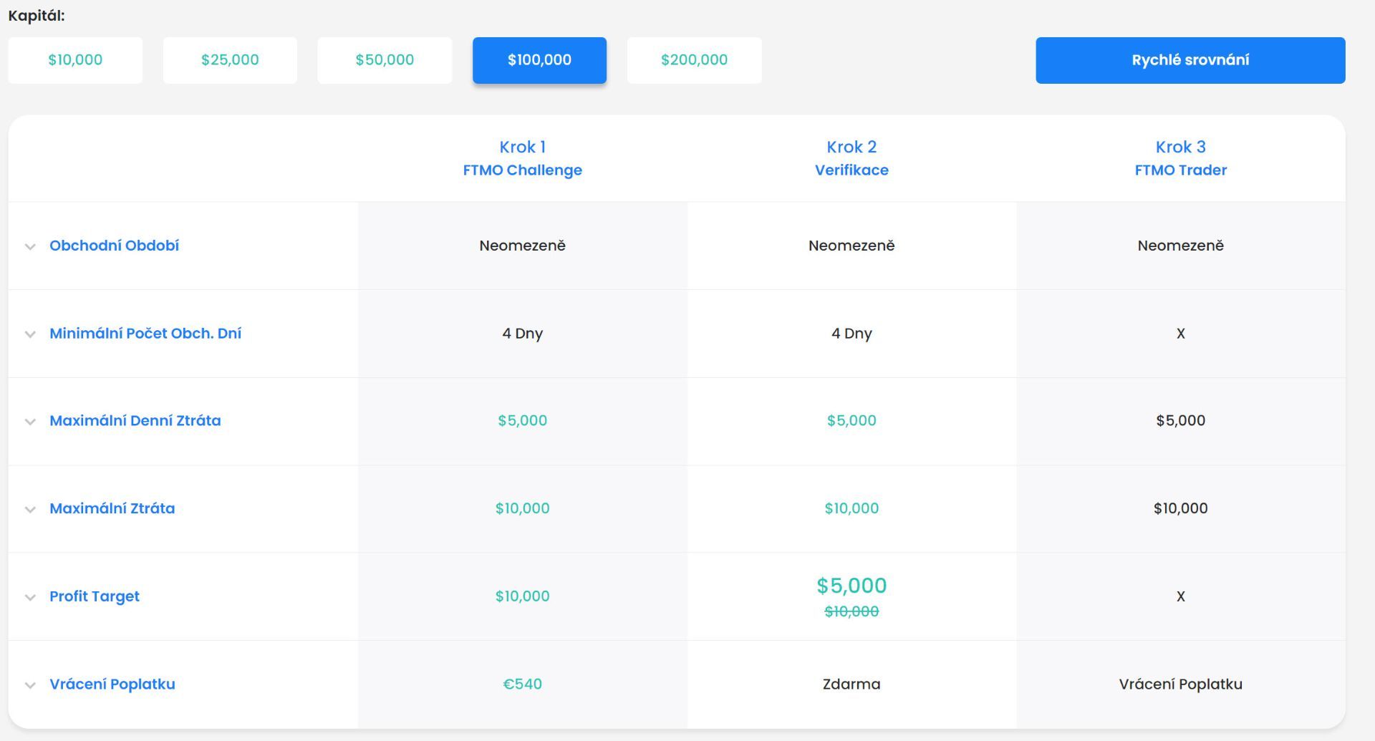Select the $10,000 capital option
Screen dimensions: 1375x741
coord(75,60)
